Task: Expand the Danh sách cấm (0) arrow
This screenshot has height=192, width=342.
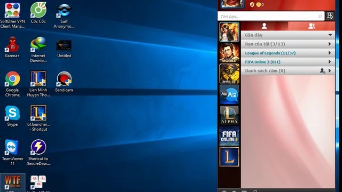Action: click(330, 71)
